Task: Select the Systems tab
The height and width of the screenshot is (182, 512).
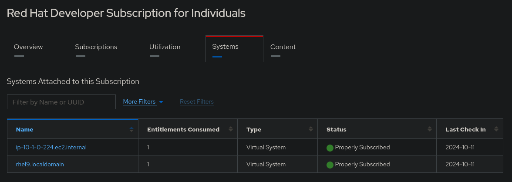Action: (x=225, y=47)
